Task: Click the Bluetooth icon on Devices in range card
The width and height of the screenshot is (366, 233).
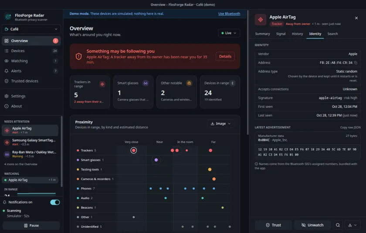Action: click(232, 83)
